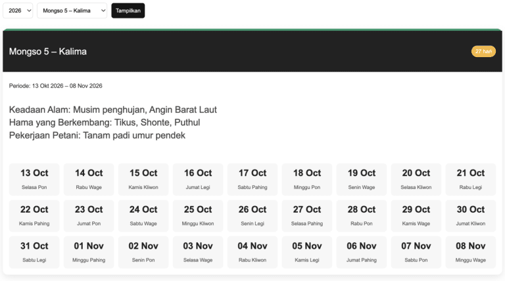Select the 08 Nov Minggu Wage card

(471, 252)
